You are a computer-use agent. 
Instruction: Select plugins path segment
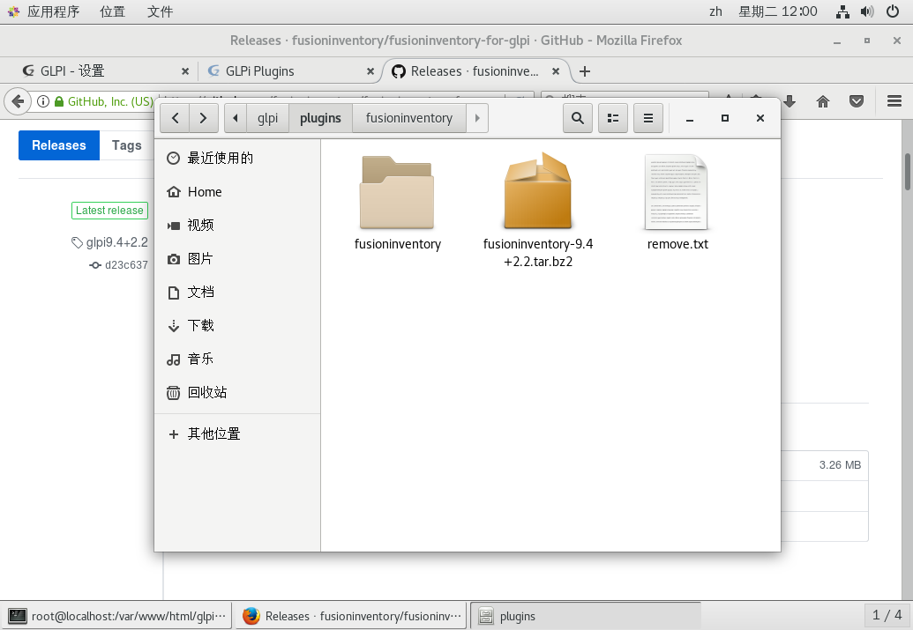click(x=320, y=118)
